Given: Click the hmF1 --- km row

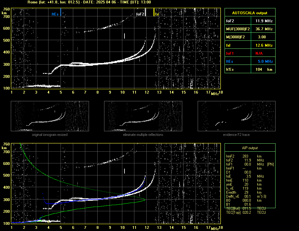Looking at the screenshot, I should tap(244, 168).
